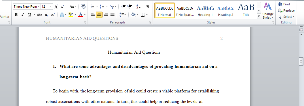Image resolution: width=304 pixels, height=106 pixels.
Task: Align text right
Action: [x=106, y=14]
